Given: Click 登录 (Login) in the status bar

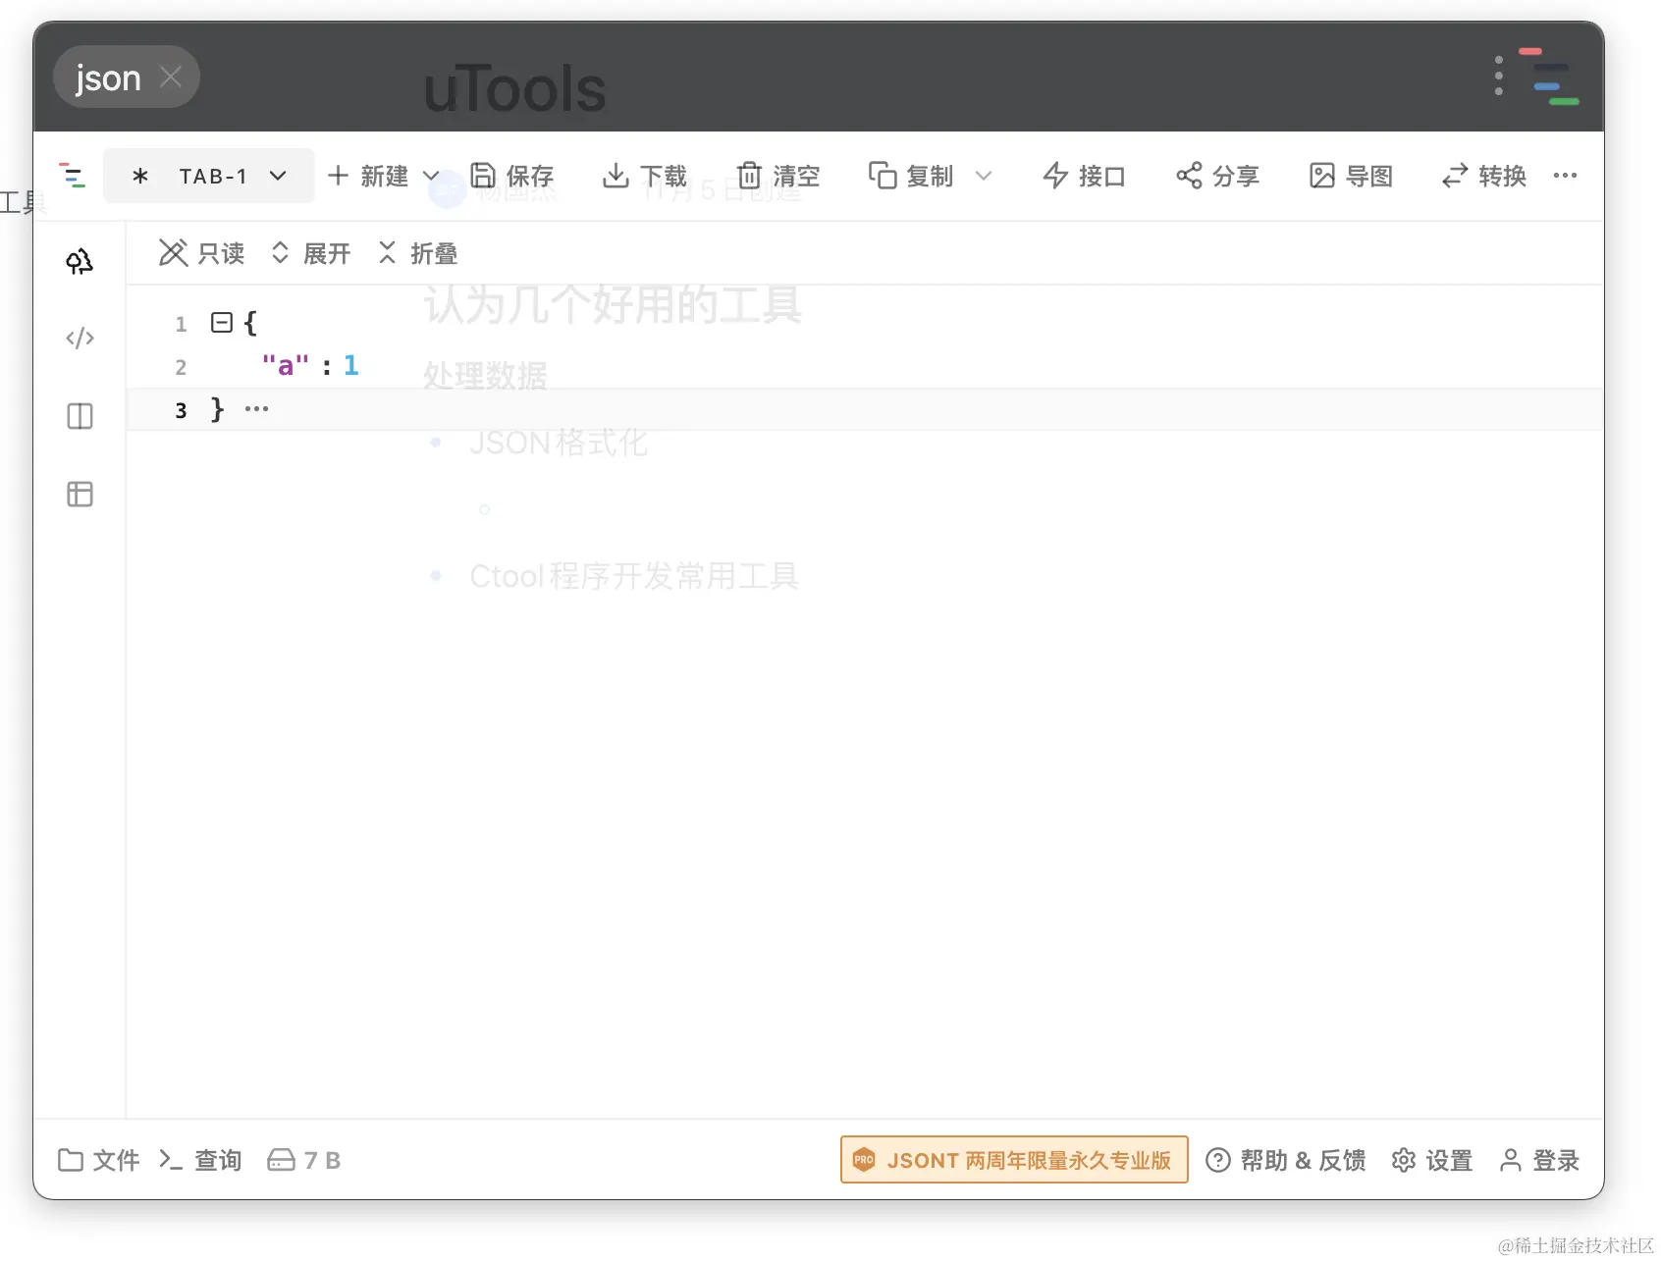Looking at the screenshot, I should 1539,1160.
